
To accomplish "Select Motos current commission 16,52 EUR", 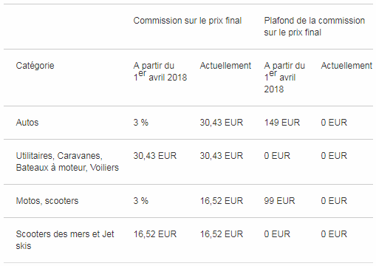I will pyautogui.click(x=222, y=201).
